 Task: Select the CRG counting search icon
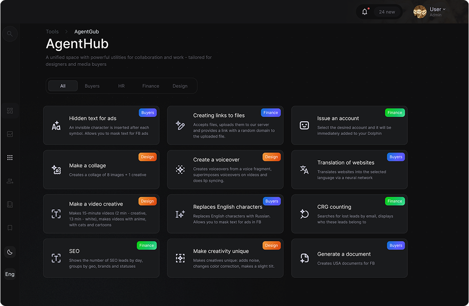pyautogui.click(x=304, y=214)
